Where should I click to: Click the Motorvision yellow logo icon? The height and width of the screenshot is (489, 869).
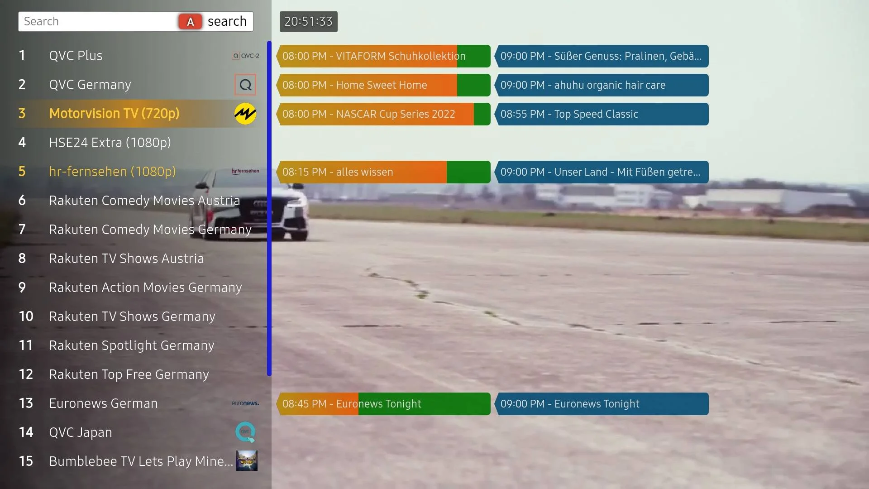coord(245,114)
